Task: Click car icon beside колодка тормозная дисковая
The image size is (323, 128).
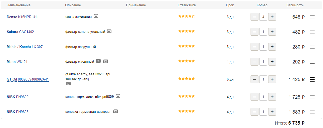Action: pos(115,111)
